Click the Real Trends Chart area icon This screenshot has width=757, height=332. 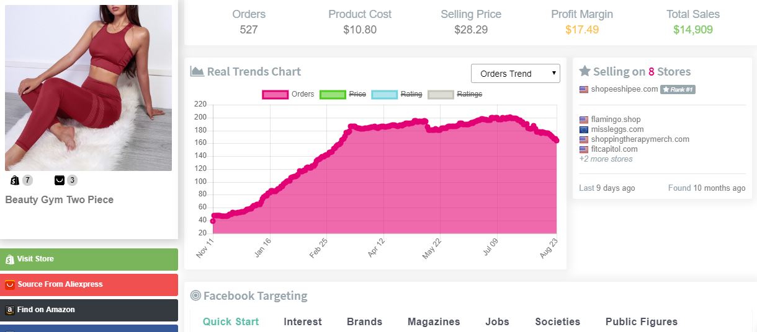(197, 71)
